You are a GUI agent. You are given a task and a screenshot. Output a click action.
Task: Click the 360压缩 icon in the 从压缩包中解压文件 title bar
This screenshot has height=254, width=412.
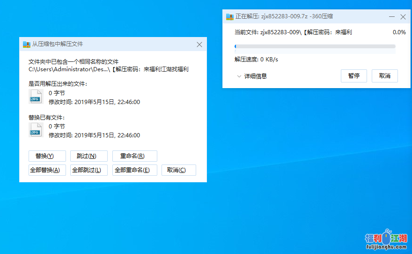pyautogui.click(x=27, y=45)
